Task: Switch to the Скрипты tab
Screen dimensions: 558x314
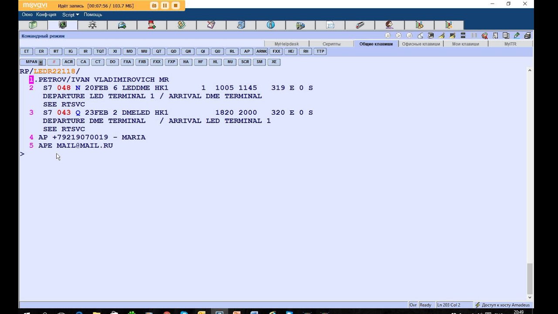Action: click(x=331, y=44)
